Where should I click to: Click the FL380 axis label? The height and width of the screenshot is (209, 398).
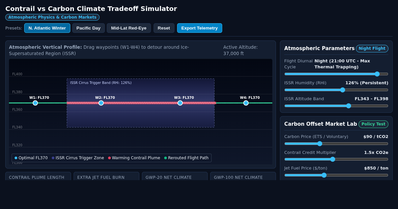17,92
